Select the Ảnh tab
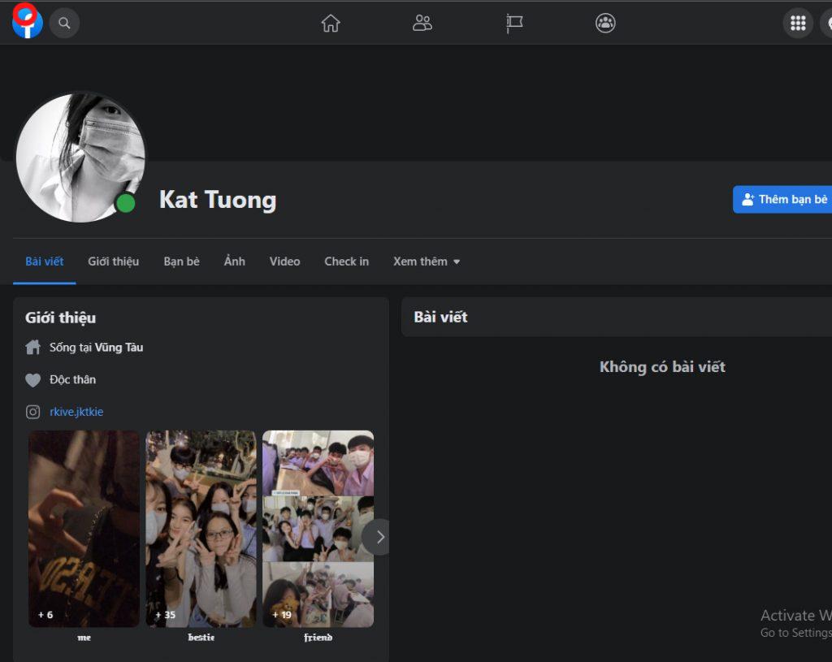This screenshot has width=832, height=662. click(234, 262)
